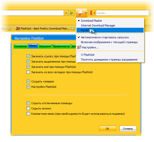Click the Yandex search engine icon
Screen dimensions: 154x142
[91, 13]
